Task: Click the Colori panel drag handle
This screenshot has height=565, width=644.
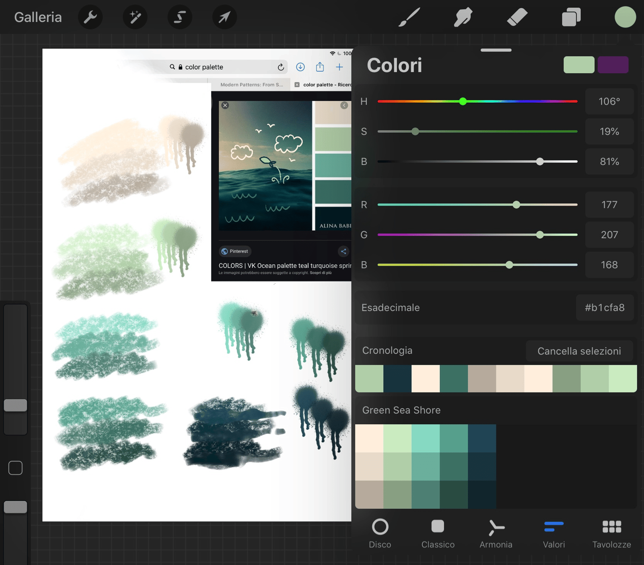Action: tap(496, 50)
